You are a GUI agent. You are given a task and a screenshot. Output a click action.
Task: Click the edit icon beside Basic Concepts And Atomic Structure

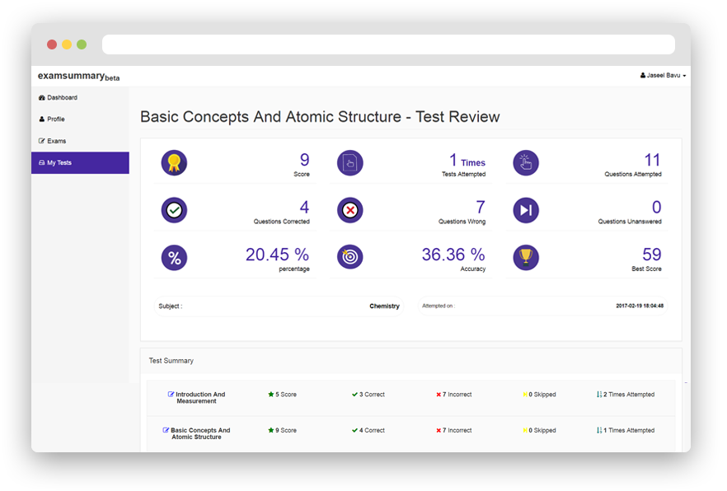(166, 430)
